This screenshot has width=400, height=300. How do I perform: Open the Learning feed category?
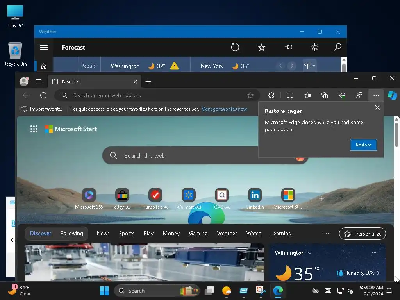(281, 234)
